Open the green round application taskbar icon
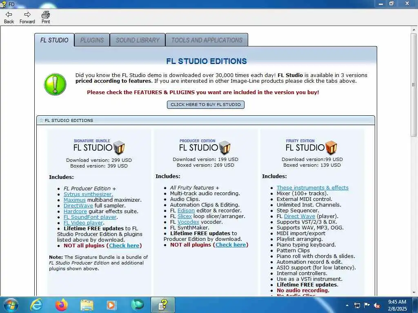This screenshot has height=313, width=418. [137, 305]
